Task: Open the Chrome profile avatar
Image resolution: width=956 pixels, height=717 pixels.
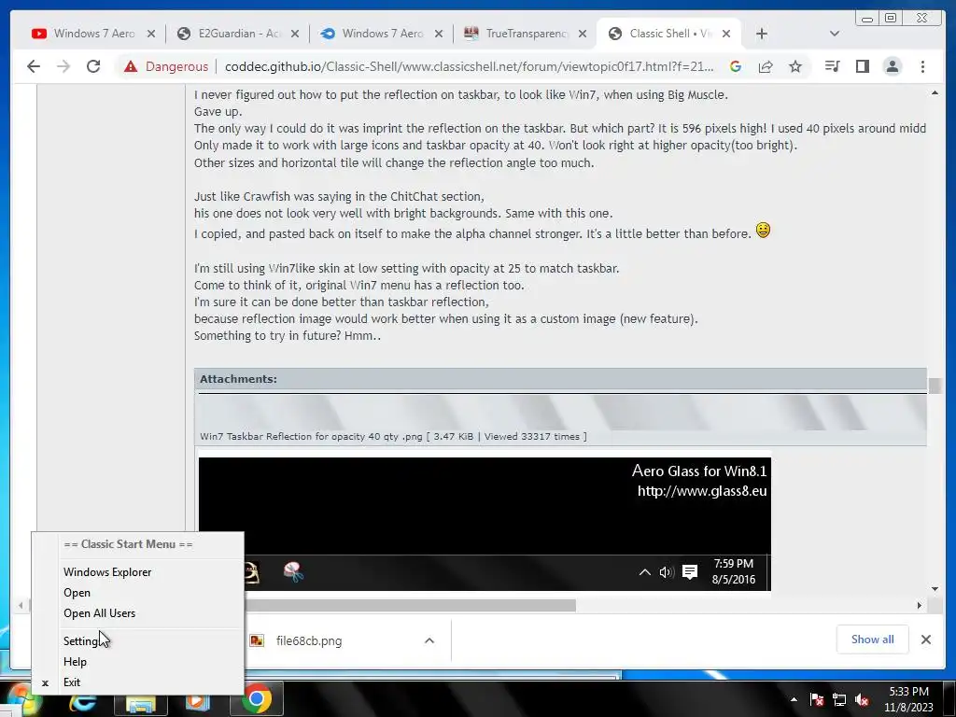Action: 892,66
